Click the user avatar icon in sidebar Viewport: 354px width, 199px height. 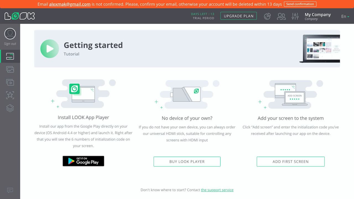click(10, 34)
